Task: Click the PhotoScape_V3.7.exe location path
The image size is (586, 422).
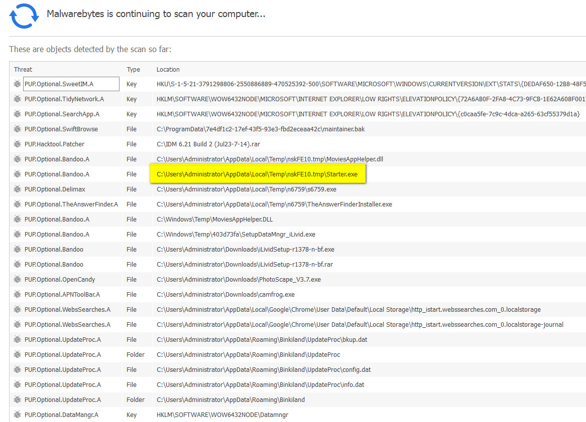Action: pos(239,279)
